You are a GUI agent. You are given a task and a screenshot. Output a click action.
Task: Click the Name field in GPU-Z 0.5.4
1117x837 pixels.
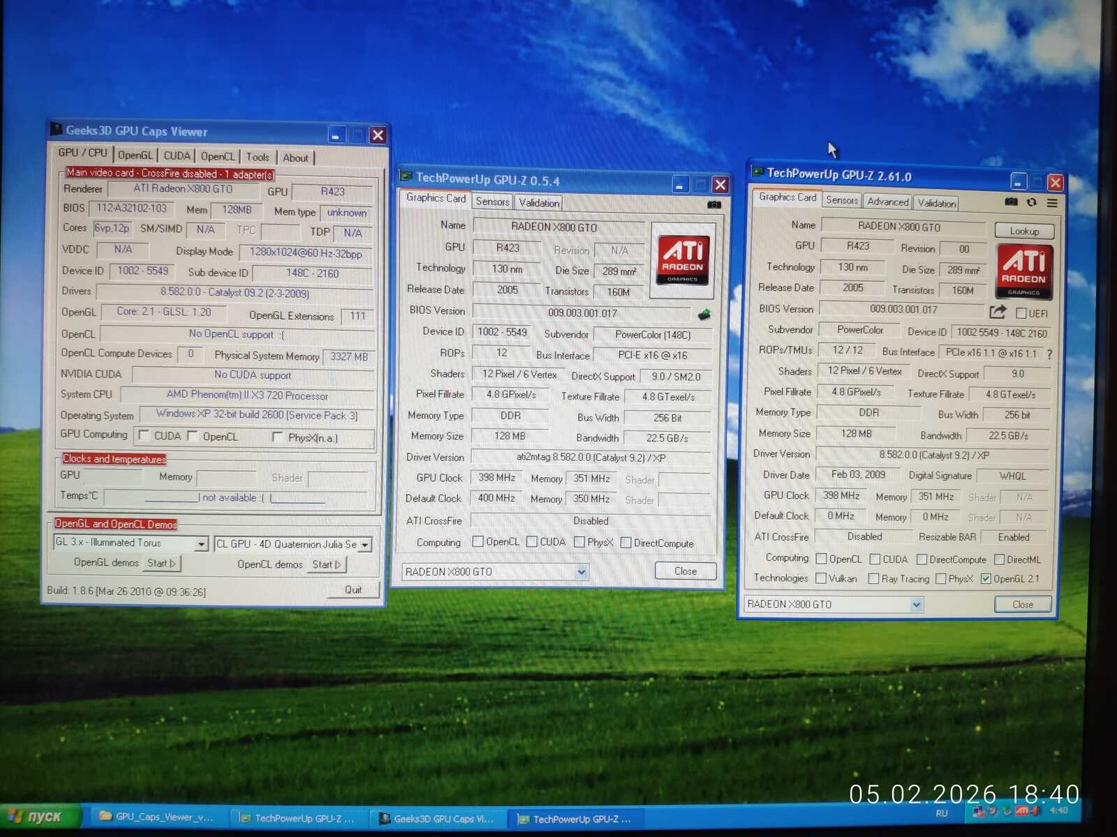point(559,227)
